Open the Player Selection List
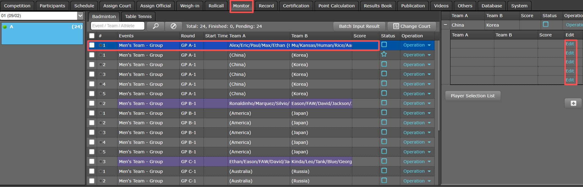The height and width of the screenshot is (187, 583). 473,96
